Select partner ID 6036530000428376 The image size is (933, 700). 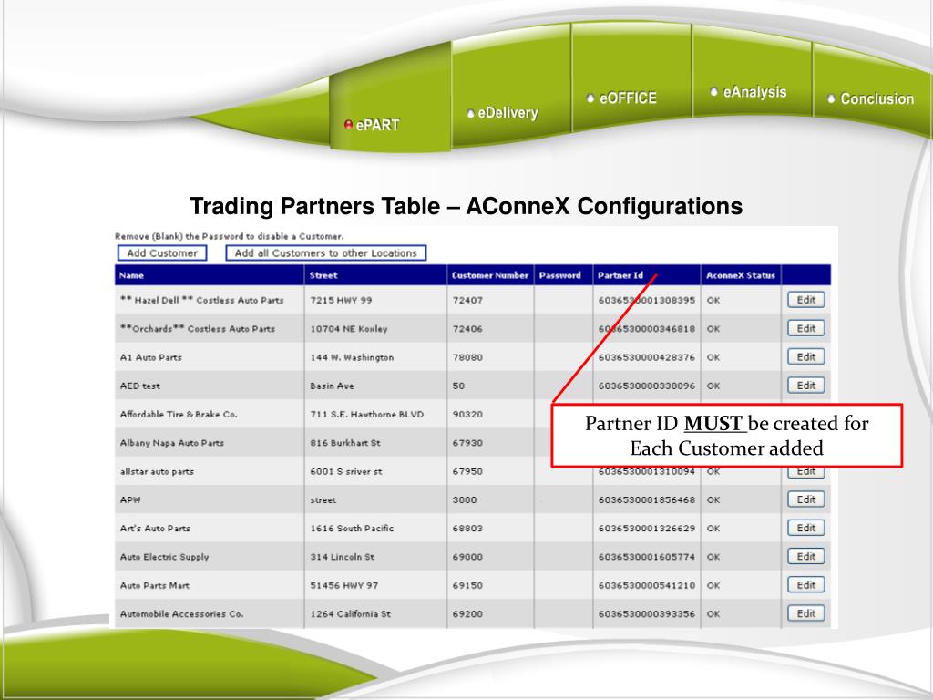pos(647,357)
